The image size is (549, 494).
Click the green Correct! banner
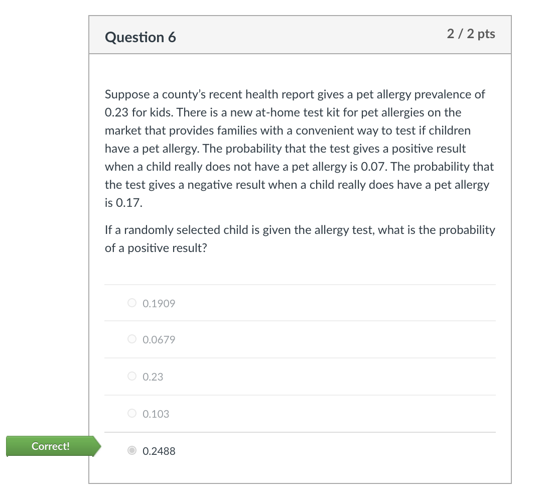[50, 446]
